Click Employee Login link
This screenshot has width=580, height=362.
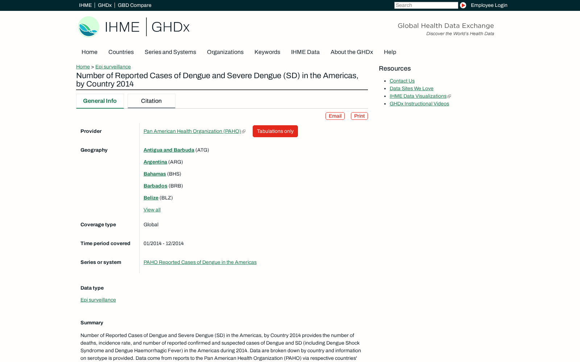click(x=489, y=5)
